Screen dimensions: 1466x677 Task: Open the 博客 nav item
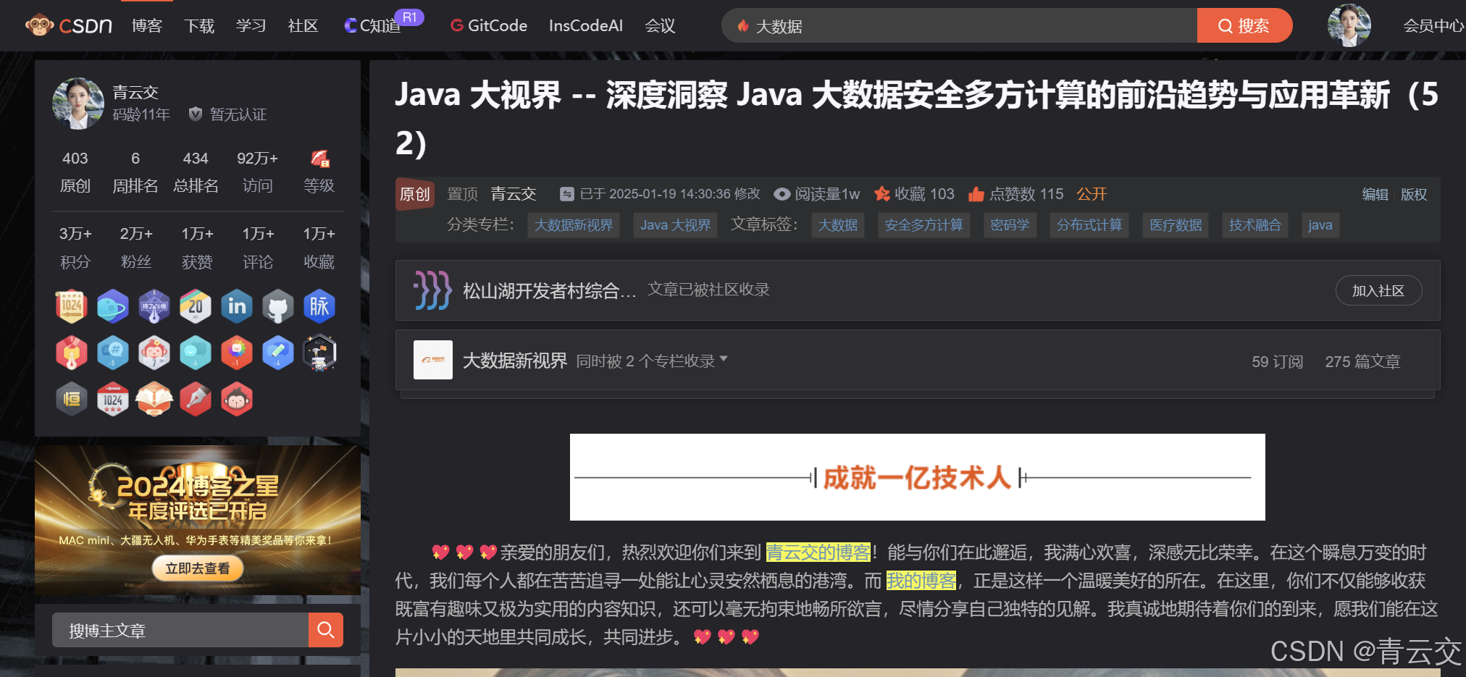pyautogui.click(x=147, y=26)
